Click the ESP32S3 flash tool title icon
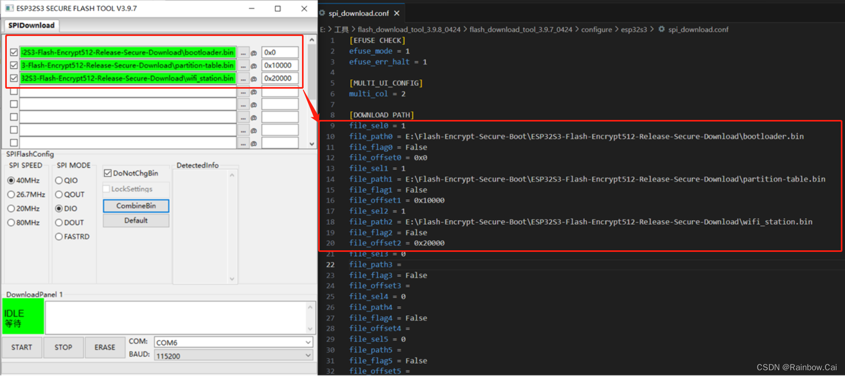 pos(9,8)
